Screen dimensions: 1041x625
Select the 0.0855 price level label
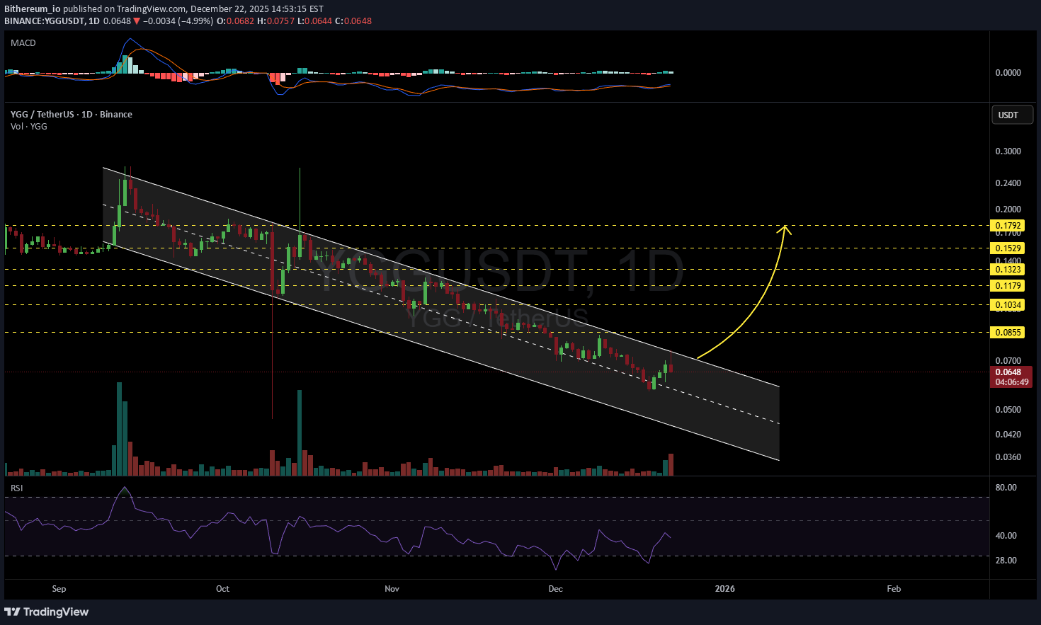[1008, 333]
